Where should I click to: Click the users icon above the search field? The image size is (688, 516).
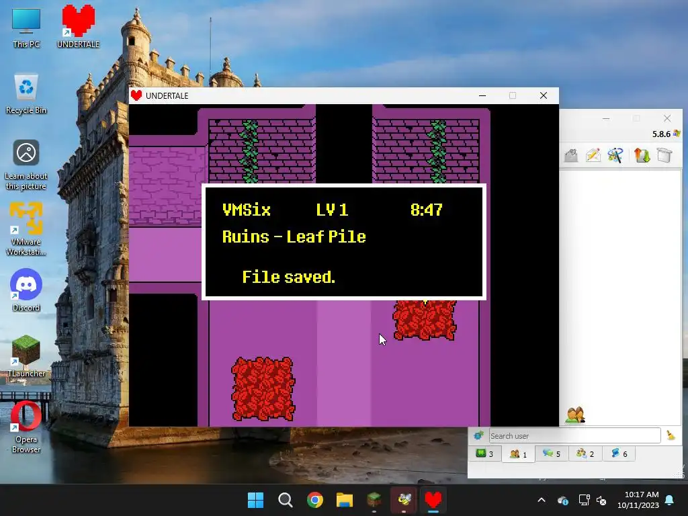click(x=575, y=415)
